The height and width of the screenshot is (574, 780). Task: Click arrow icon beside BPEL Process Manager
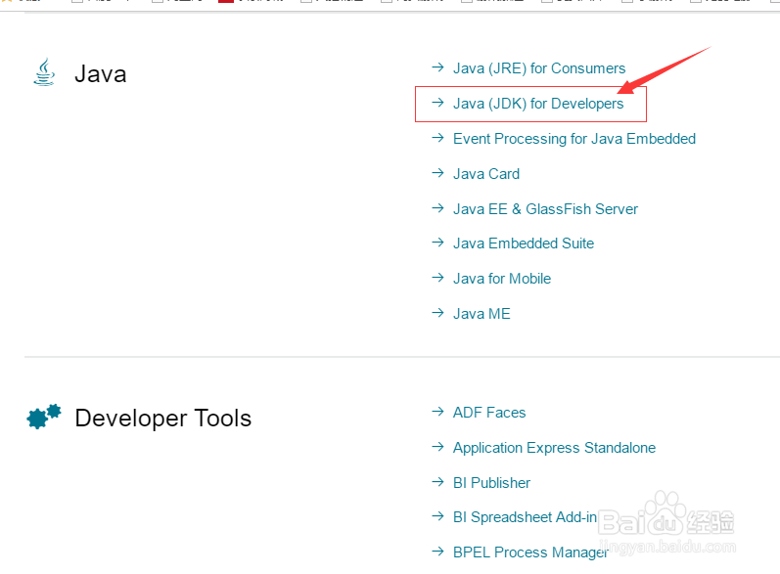pyautogui.click(x=437, y=552)
